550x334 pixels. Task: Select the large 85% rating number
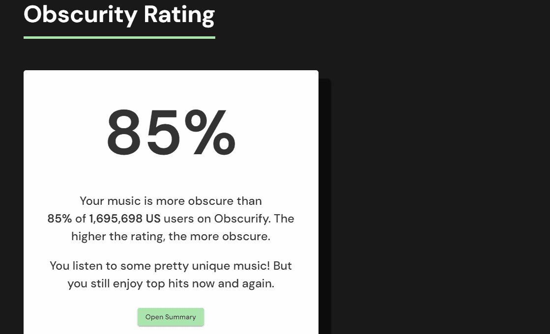point(171,132)
